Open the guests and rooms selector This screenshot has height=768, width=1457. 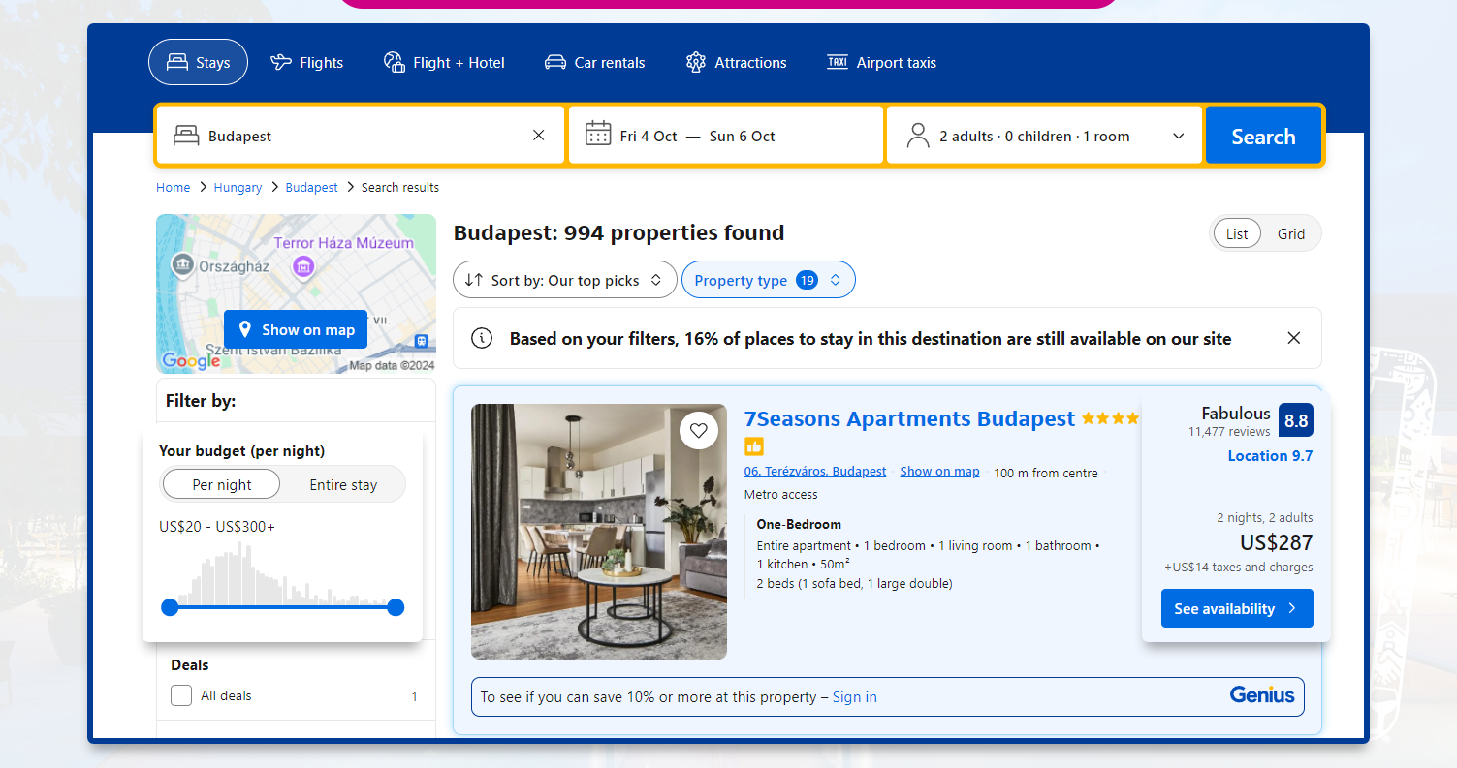coord(1044,135)
